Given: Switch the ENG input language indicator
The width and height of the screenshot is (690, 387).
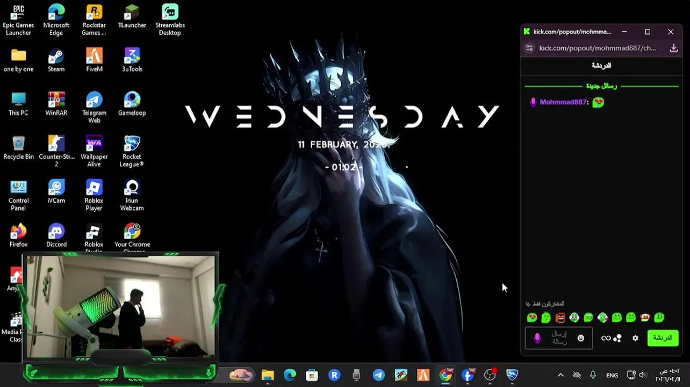Looking at the screenshot, I should coord(612,375).
